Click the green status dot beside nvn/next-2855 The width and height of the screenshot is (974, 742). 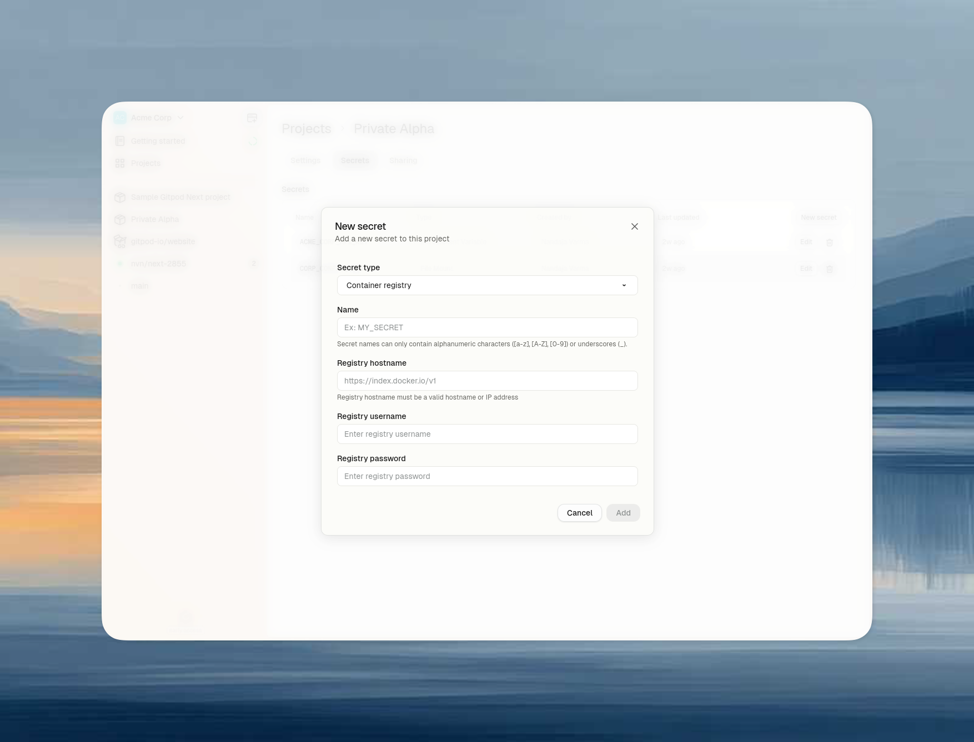pyautogui.click(x=120, y=264)
